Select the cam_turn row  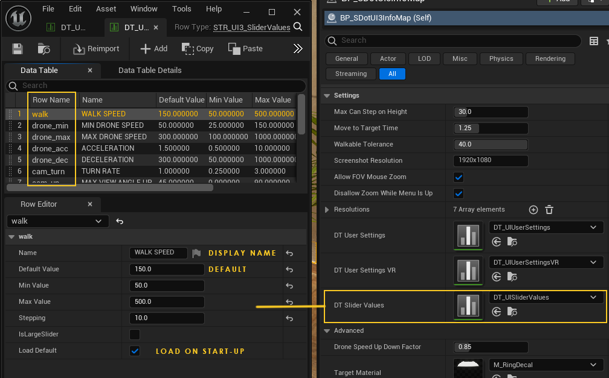coord(150,171)
